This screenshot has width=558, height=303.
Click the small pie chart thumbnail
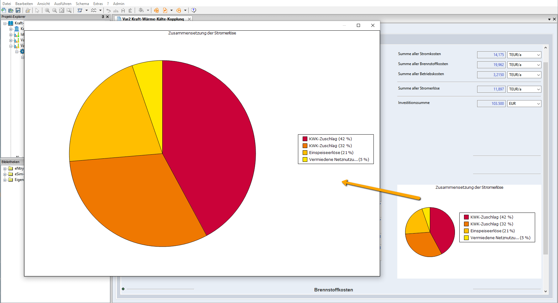pos(430,232)
